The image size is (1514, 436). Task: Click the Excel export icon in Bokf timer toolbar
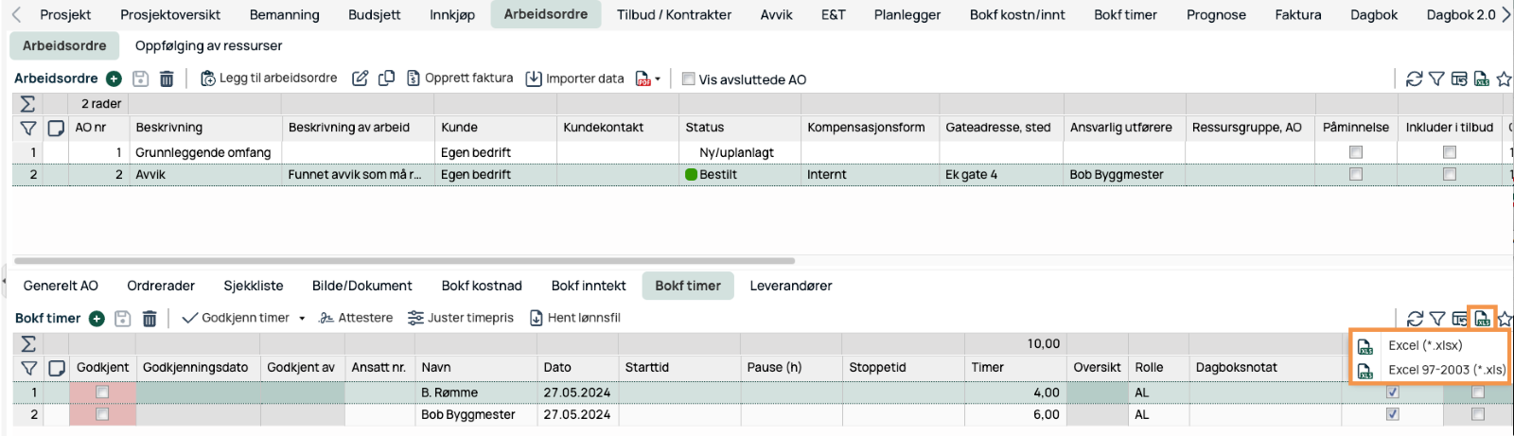pyautogui.click(x=1482, y=319)
